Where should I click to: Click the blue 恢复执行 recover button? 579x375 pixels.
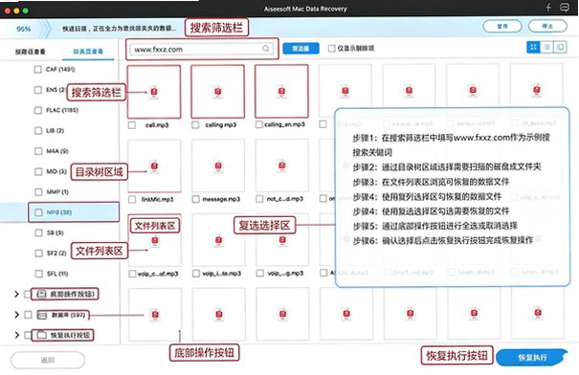tap(532, 357)
